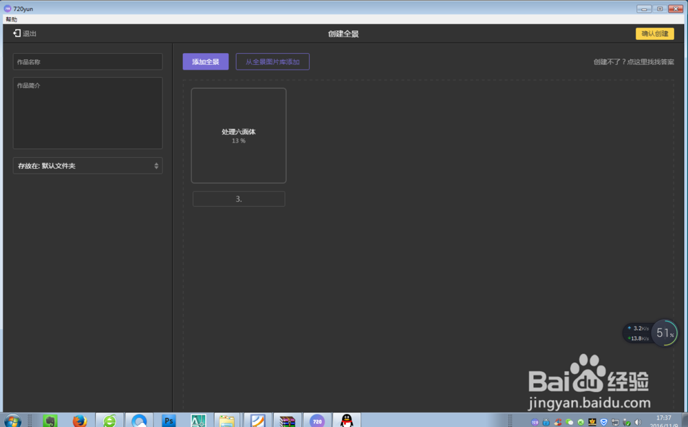Open the green chart application taskbar icon
This screenshot has width=688, height=427.
tap(198, 421)
